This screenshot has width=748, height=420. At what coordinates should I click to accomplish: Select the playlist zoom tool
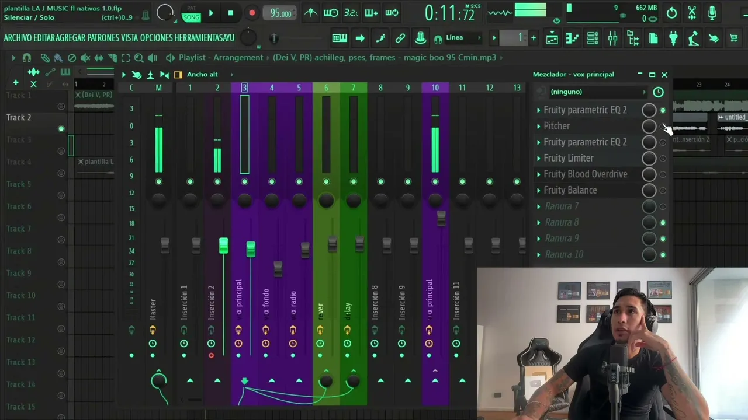tap(139, 58)
